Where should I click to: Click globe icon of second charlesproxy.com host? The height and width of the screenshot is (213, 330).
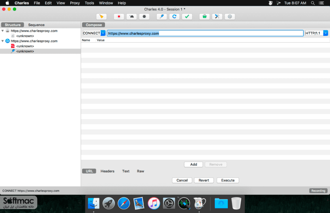(x=7, y=41)
